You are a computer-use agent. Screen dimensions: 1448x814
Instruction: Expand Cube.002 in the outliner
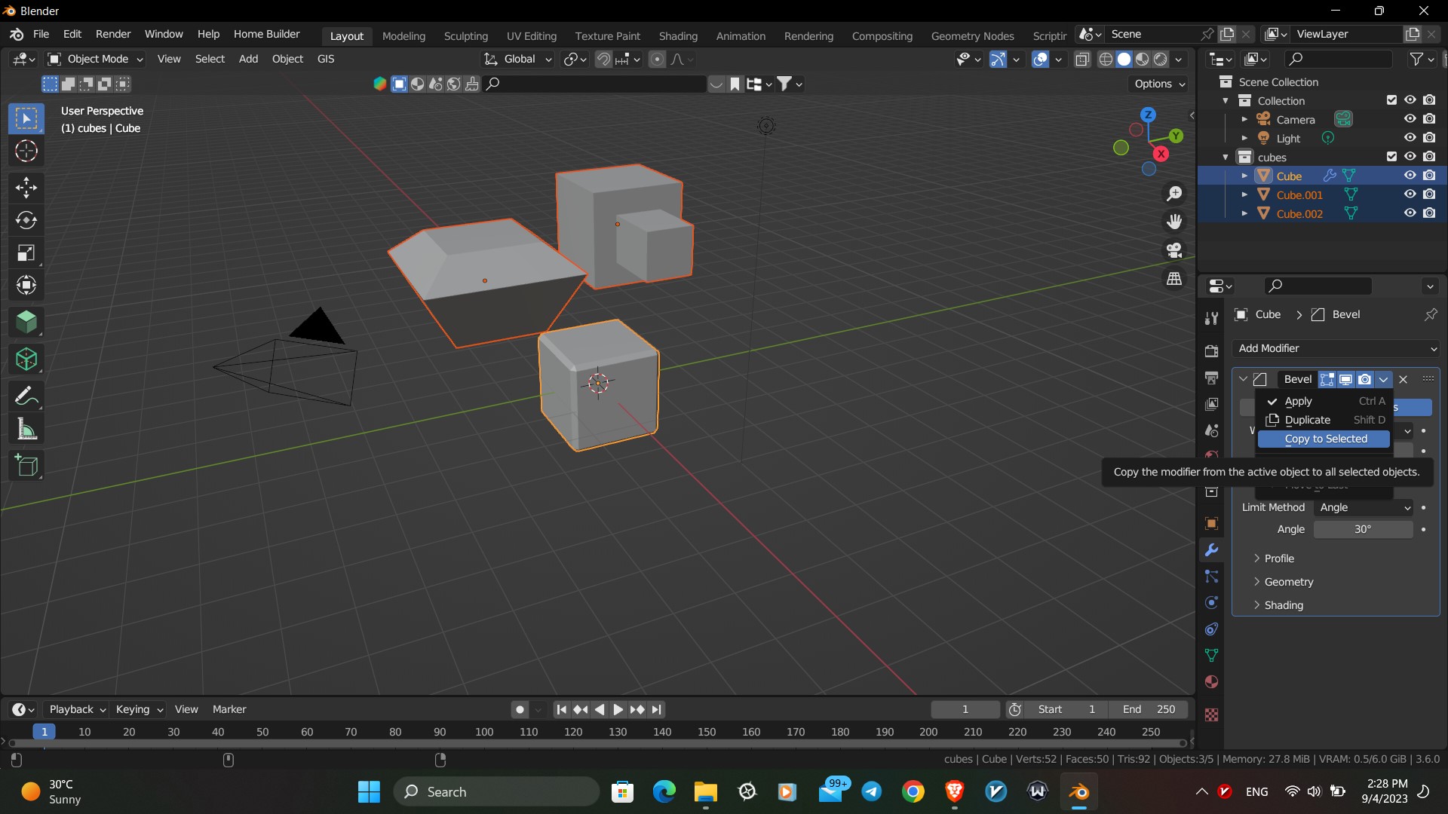[1244, 214]
